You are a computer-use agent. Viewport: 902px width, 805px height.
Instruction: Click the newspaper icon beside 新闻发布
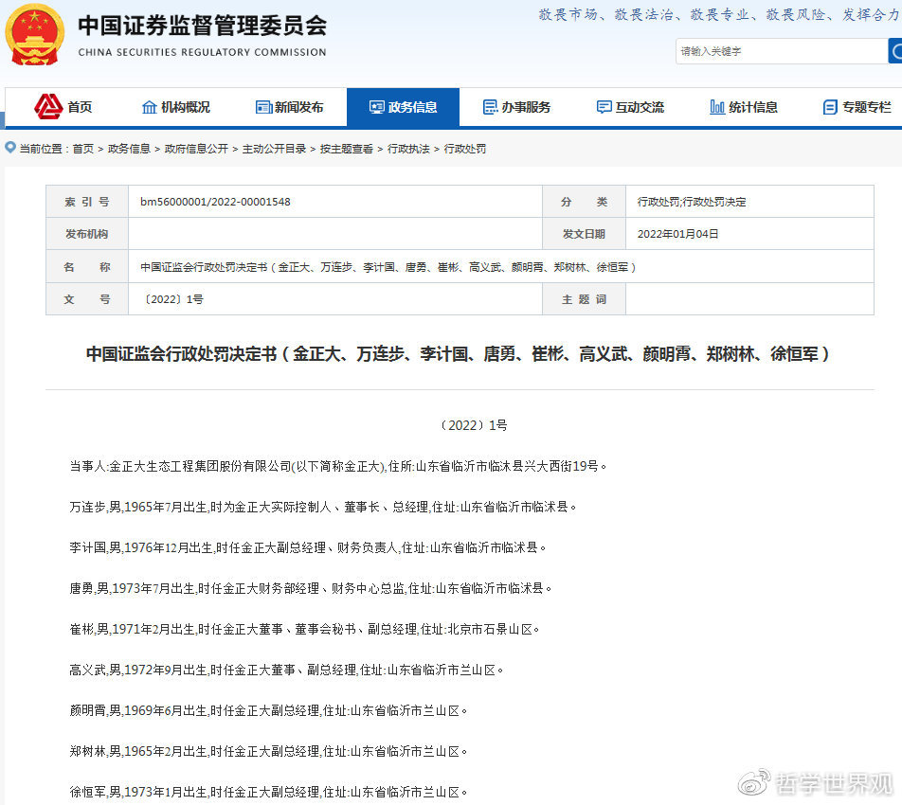click(x=263, y=107)
